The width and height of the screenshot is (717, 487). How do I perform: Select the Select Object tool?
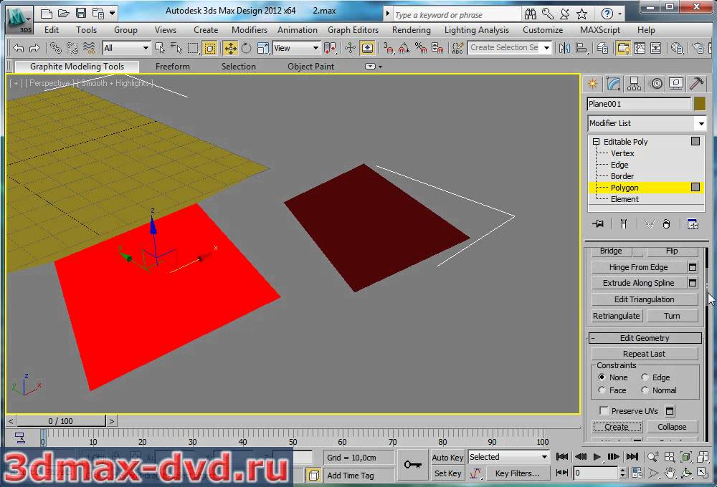point(160,47)
